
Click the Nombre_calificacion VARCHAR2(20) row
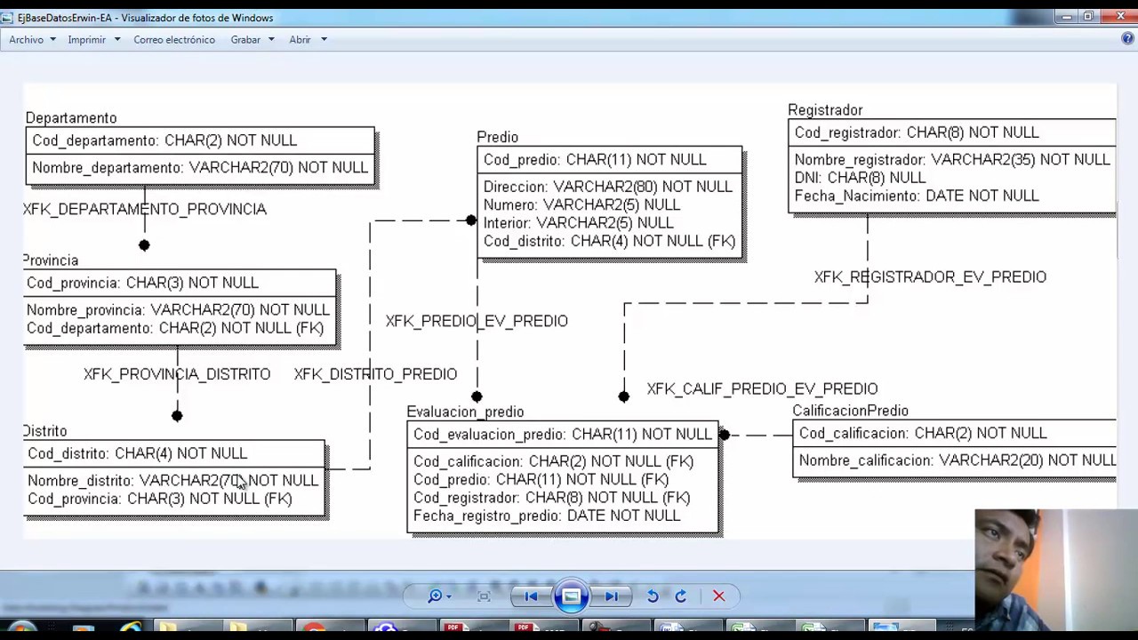tap(957, 460)
